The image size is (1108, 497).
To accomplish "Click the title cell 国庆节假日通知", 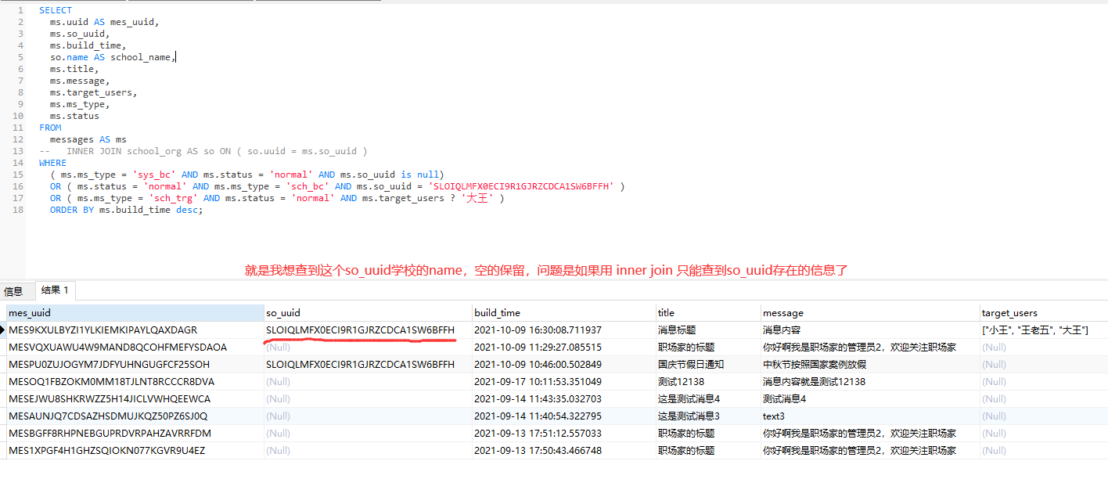I will click(707, 364).
